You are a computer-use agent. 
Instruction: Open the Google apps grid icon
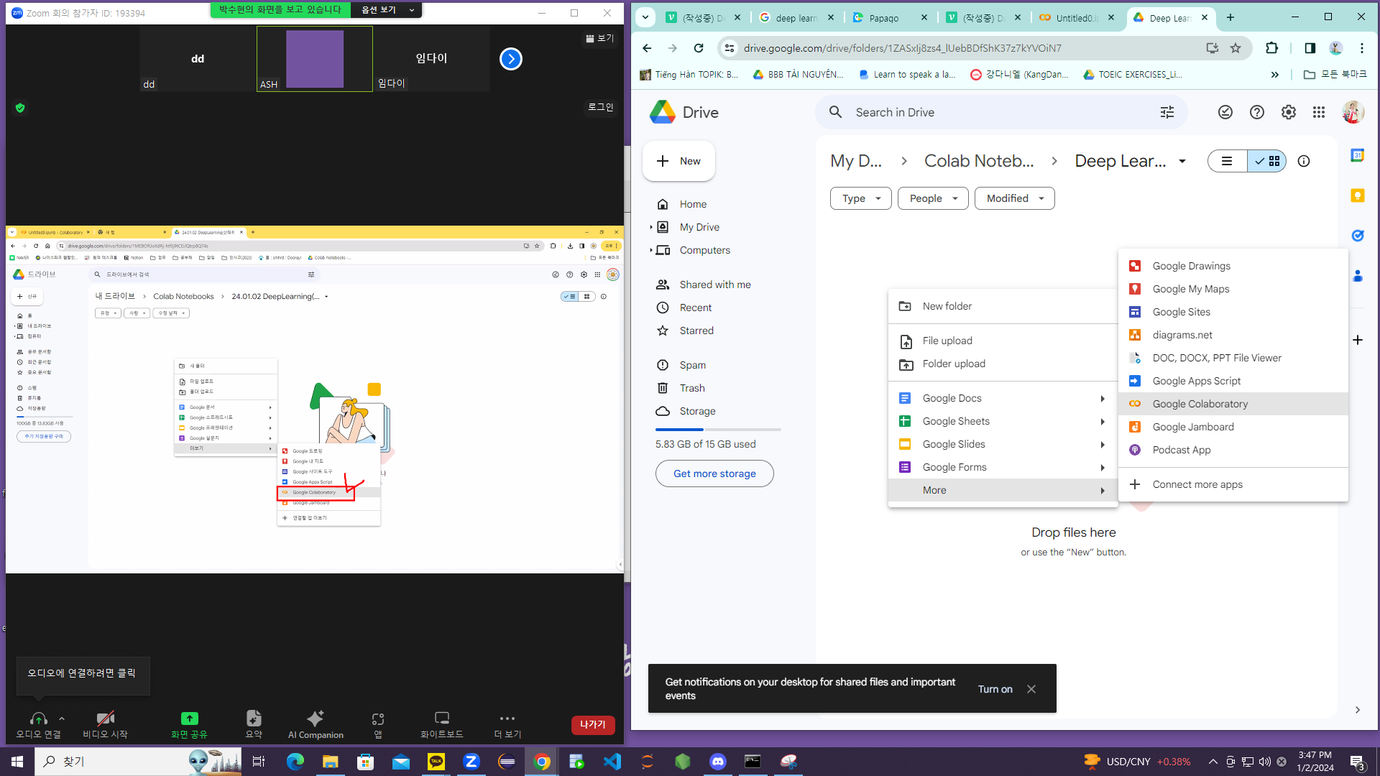click(x=1319, y=112)
